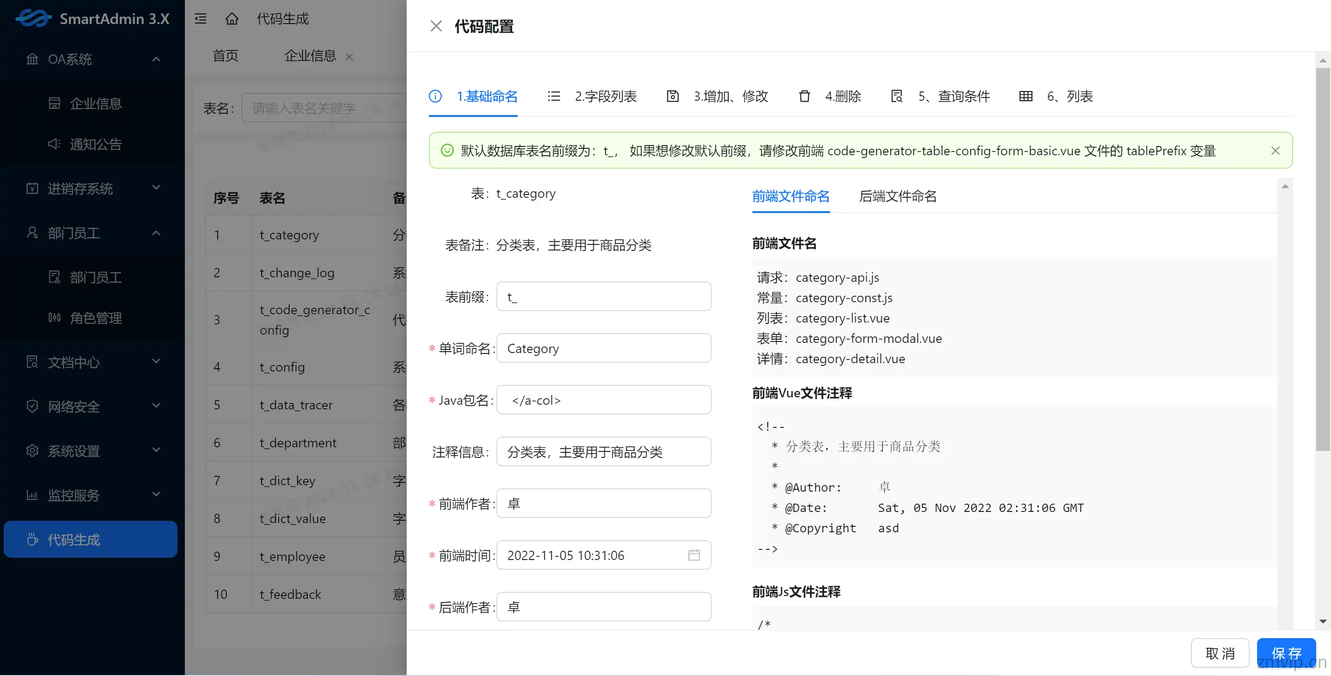
Task: Click the 单词命名 input field
Action: [x=604, y=347]
